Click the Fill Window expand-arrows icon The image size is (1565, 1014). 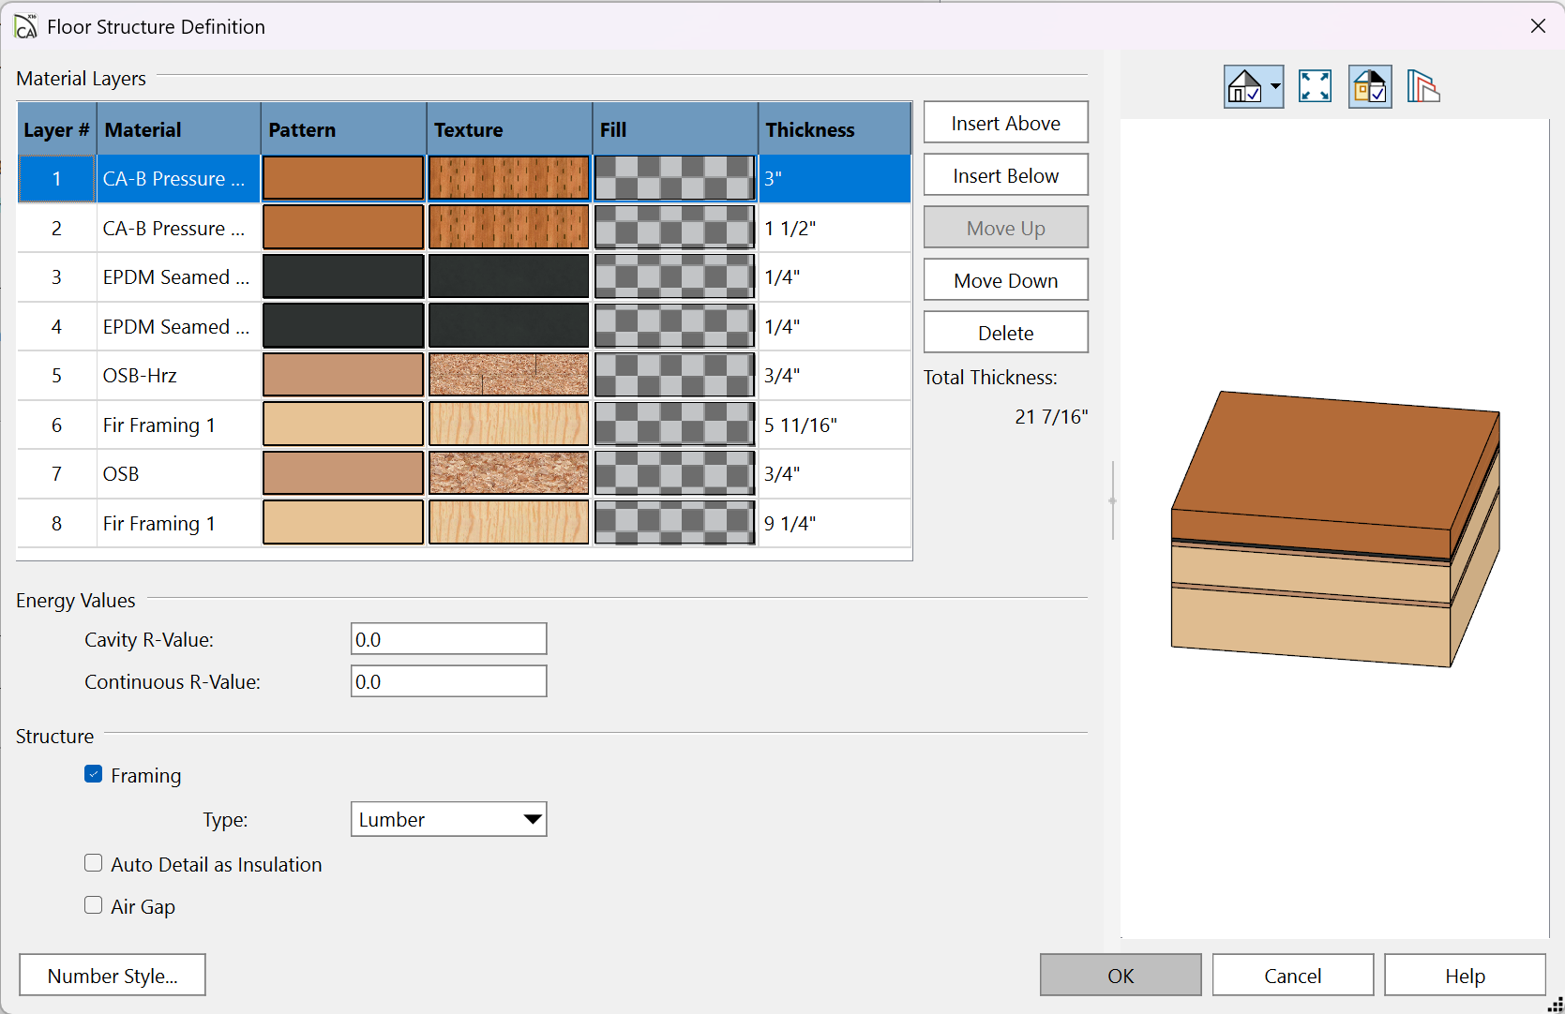pos(1315,87)
